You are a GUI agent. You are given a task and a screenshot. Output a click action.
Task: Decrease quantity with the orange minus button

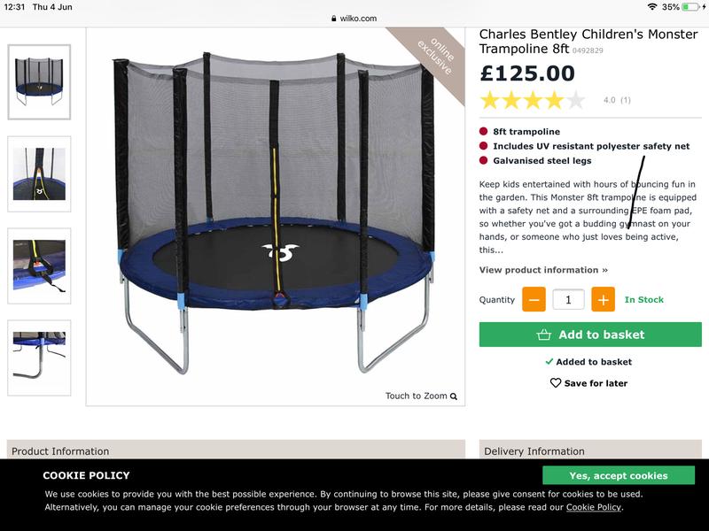[534, 299]
